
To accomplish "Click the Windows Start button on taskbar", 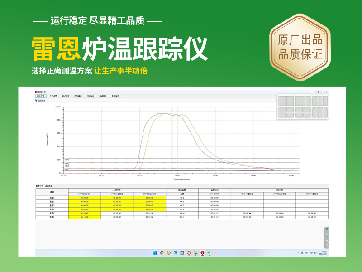I will tap(155, 253).
